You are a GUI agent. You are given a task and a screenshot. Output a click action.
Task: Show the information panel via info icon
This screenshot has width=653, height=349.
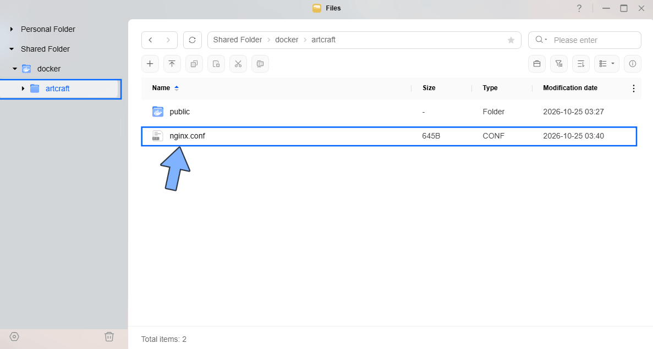click(633, 64)
